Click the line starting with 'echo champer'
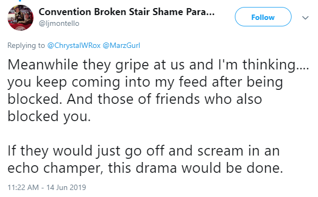 (x=145, y=168)
